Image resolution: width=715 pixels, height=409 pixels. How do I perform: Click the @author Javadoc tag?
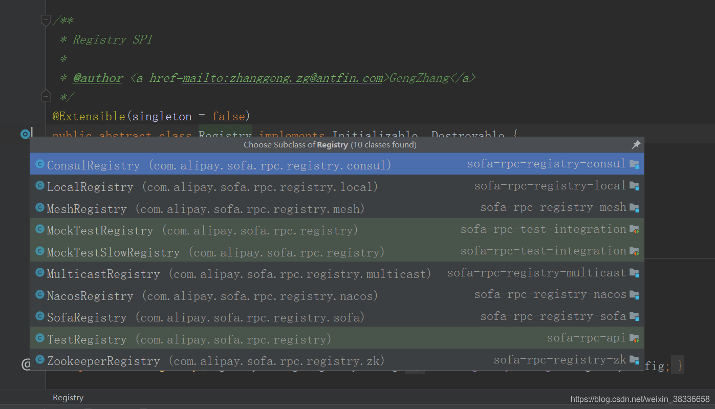pos(98,78)
